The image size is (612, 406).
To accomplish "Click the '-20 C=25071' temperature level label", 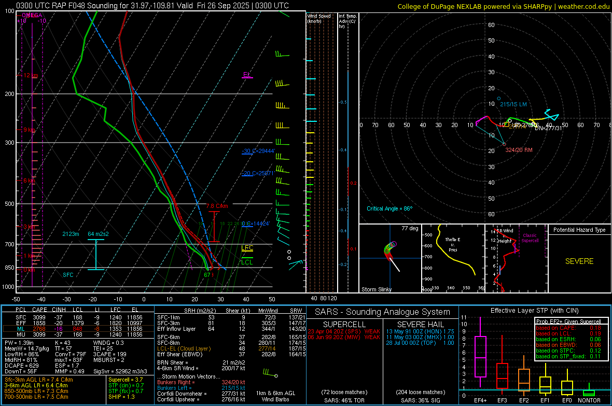I will 258,173.
